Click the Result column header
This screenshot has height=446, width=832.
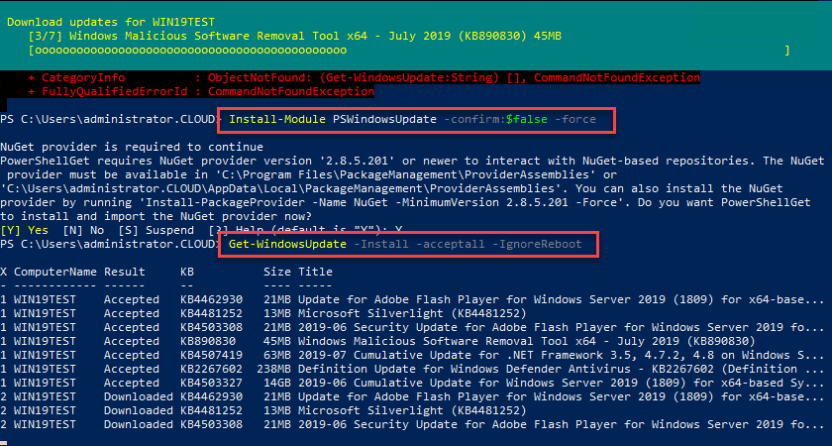125,272
